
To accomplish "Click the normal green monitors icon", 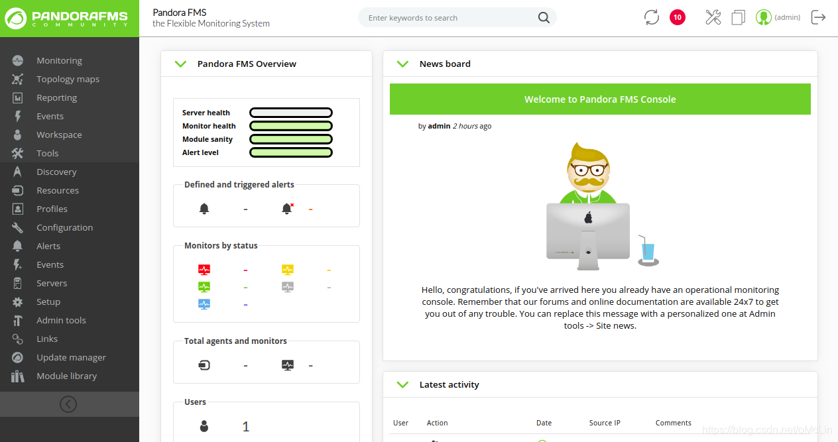I will click(x=204, y=287).
